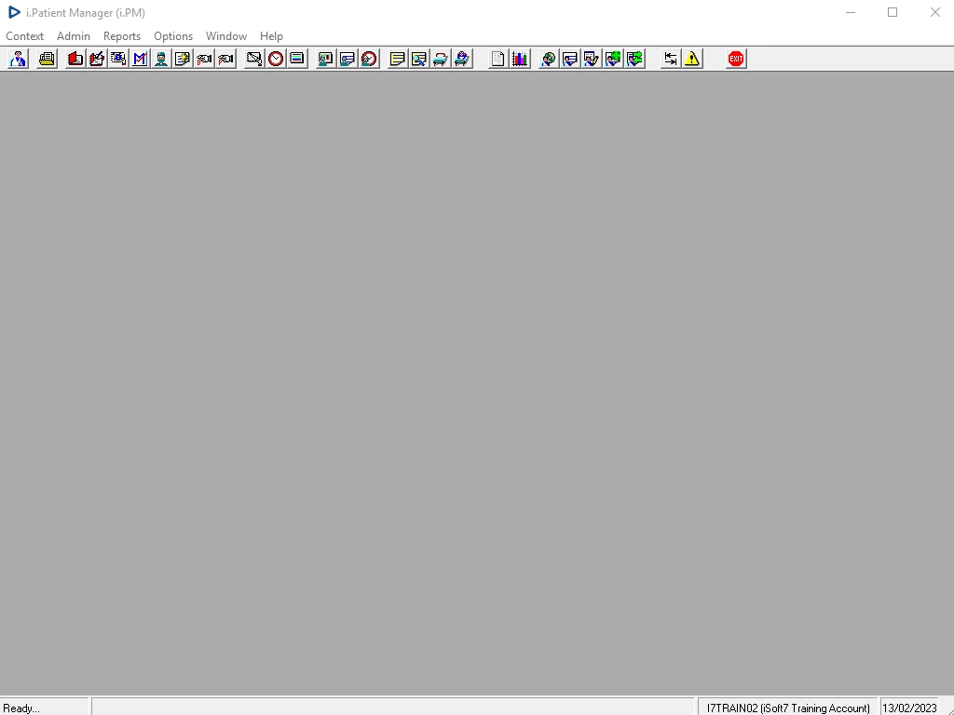Open the colored bar chart icon
This screenshot has height=715, width=954.
520,59
